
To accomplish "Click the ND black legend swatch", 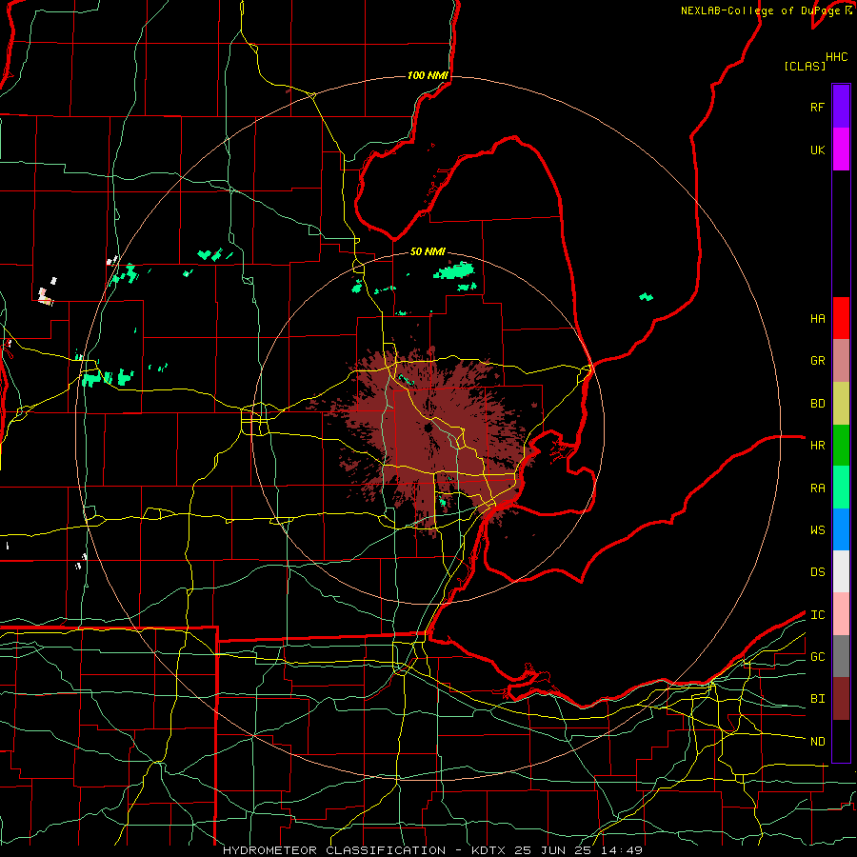I will [x=841, y=741].
